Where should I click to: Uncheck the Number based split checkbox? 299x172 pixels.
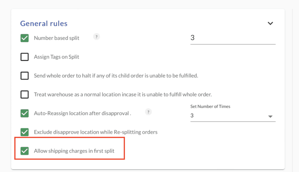[25, 38]
